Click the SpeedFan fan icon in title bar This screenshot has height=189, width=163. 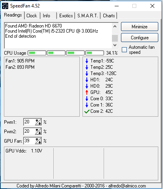[x=5, y=6]
